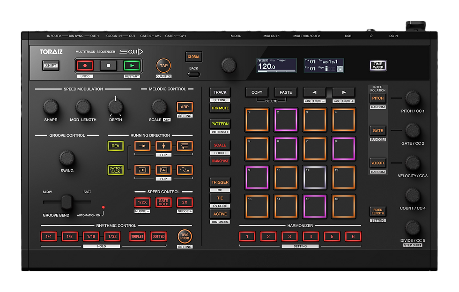Tap step pad 16

click(344, 207)
